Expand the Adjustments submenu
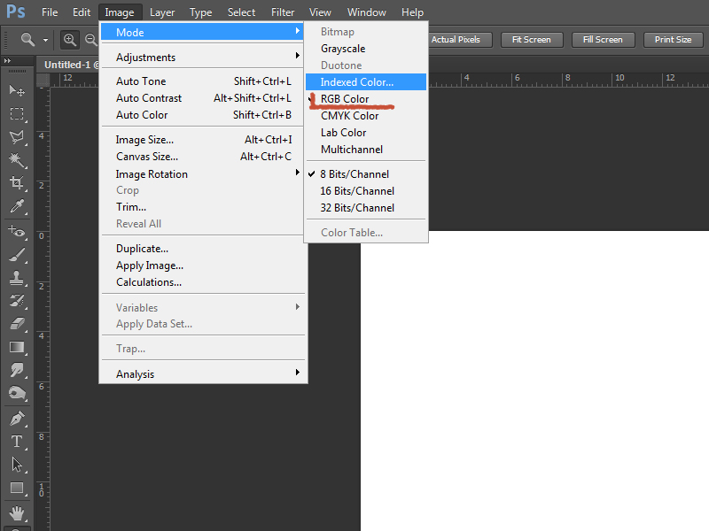Image resolution: width=709 pixels, height=531 pixels. pyautogui.click(x=202, y=58)
